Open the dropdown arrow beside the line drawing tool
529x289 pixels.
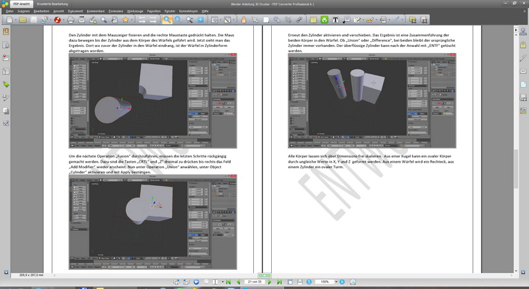[x=402, y=21]
